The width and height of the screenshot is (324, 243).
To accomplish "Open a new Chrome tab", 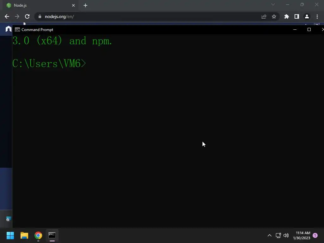I will 85,5.
